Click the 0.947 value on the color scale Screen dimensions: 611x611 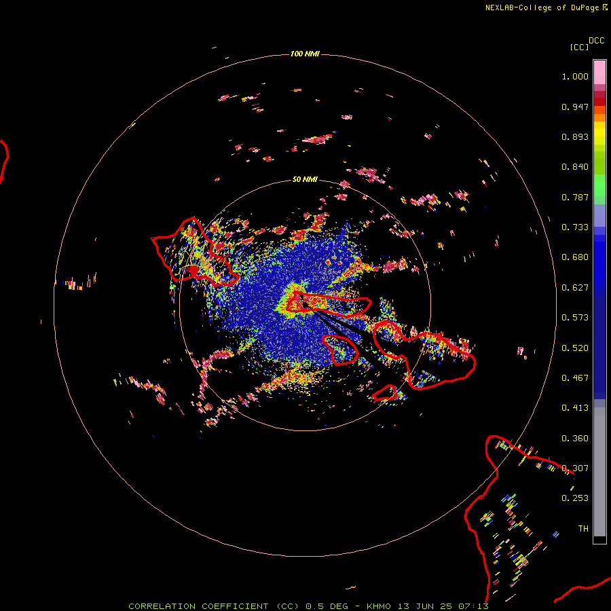tap(575, 107)
